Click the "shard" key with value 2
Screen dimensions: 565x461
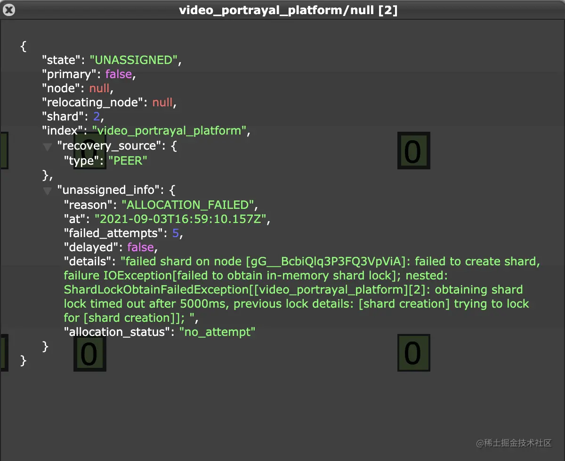64,117
